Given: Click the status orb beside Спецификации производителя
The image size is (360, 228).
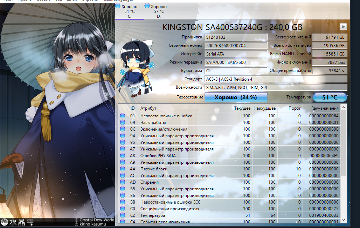Looking at the screenshot, I should click(123, 208).
